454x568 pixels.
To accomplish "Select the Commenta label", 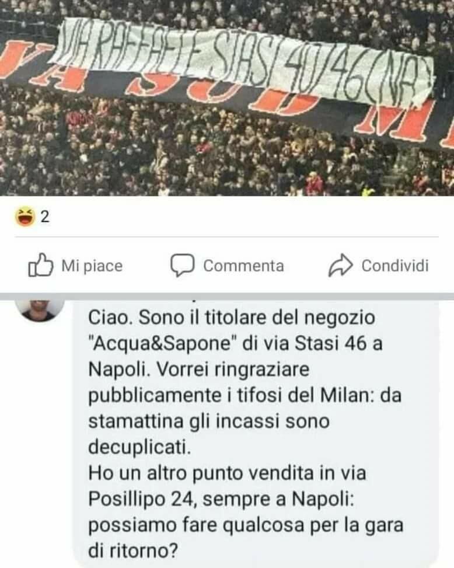I will [x=243, y=266].
